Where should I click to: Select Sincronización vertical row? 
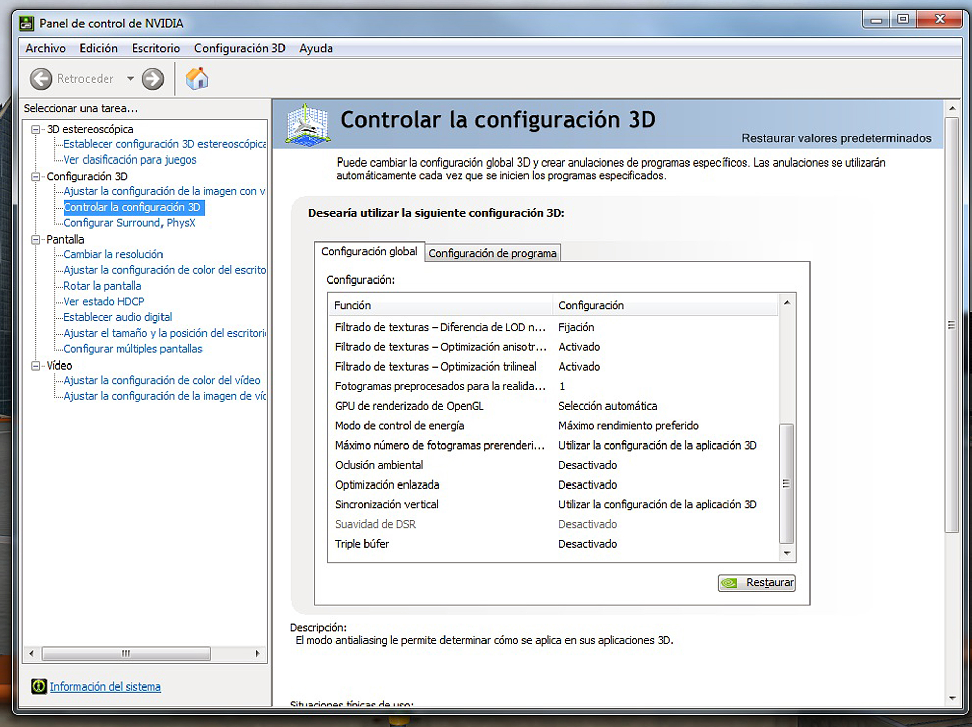(x=553, y=505)
